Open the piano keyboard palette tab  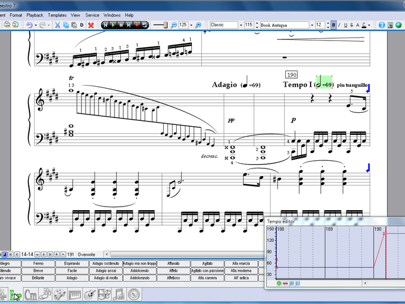(x=75, y=295)
